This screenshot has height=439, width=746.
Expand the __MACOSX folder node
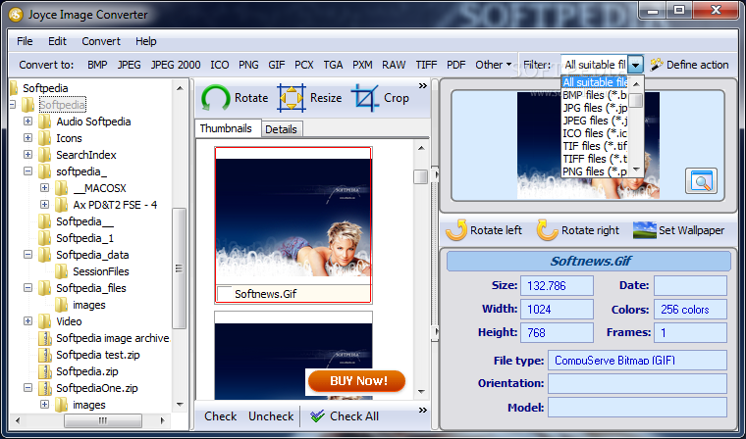(45, 188)
